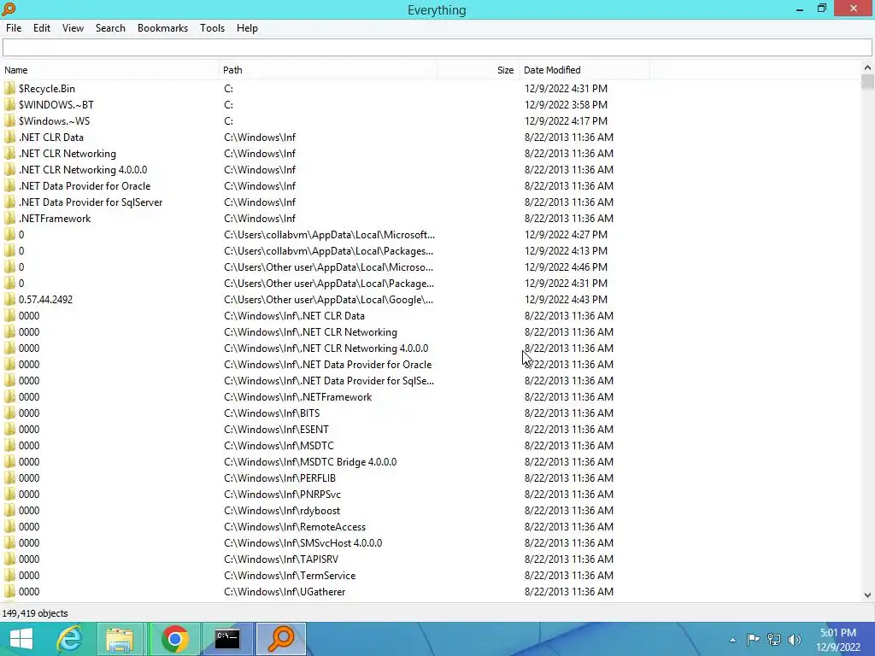This screenshot has width=875, height=656.
Task: Open the network tray icon
Action: tap(773, 639)
